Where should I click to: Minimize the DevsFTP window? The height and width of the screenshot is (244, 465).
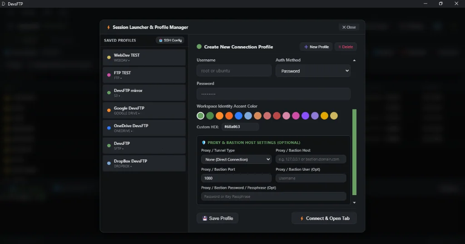[425, 4]
